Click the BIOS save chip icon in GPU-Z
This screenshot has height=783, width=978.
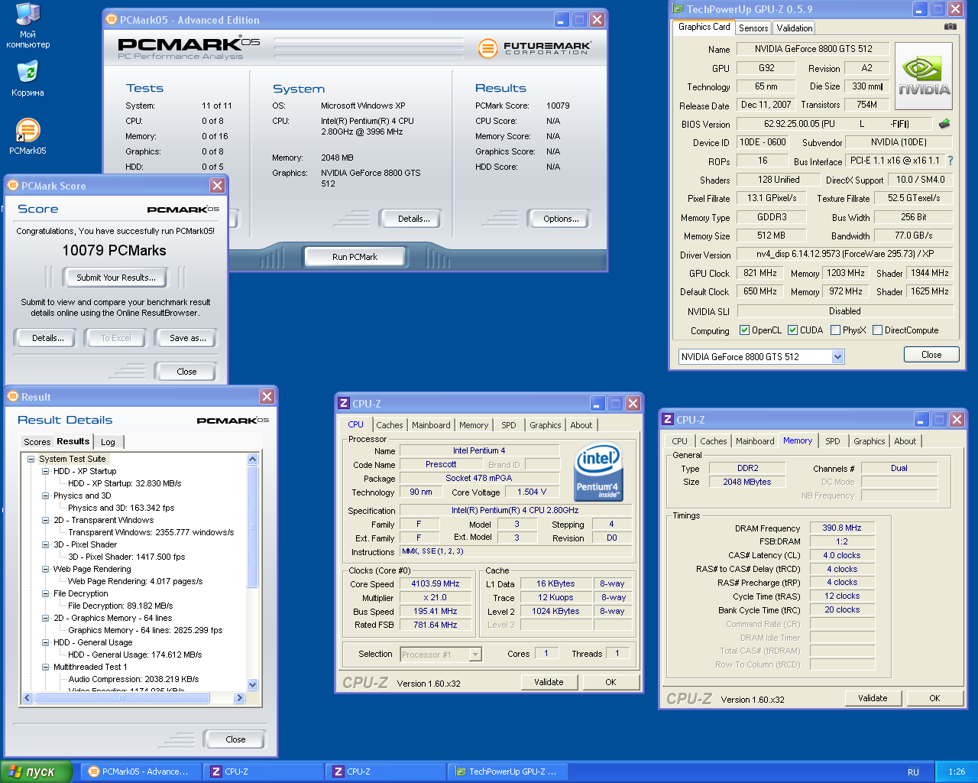tap(944, 123)
